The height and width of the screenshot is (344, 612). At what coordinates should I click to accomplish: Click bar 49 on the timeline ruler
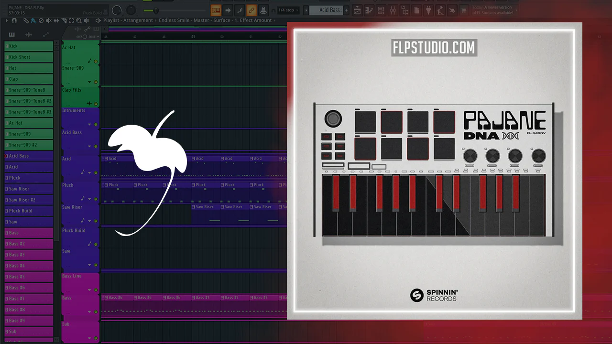pyautogui.click(x=193, y=37)
